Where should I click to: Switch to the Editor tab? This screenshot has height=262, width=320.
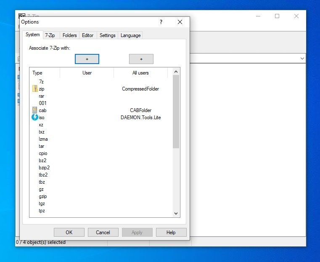coord(88,35)
